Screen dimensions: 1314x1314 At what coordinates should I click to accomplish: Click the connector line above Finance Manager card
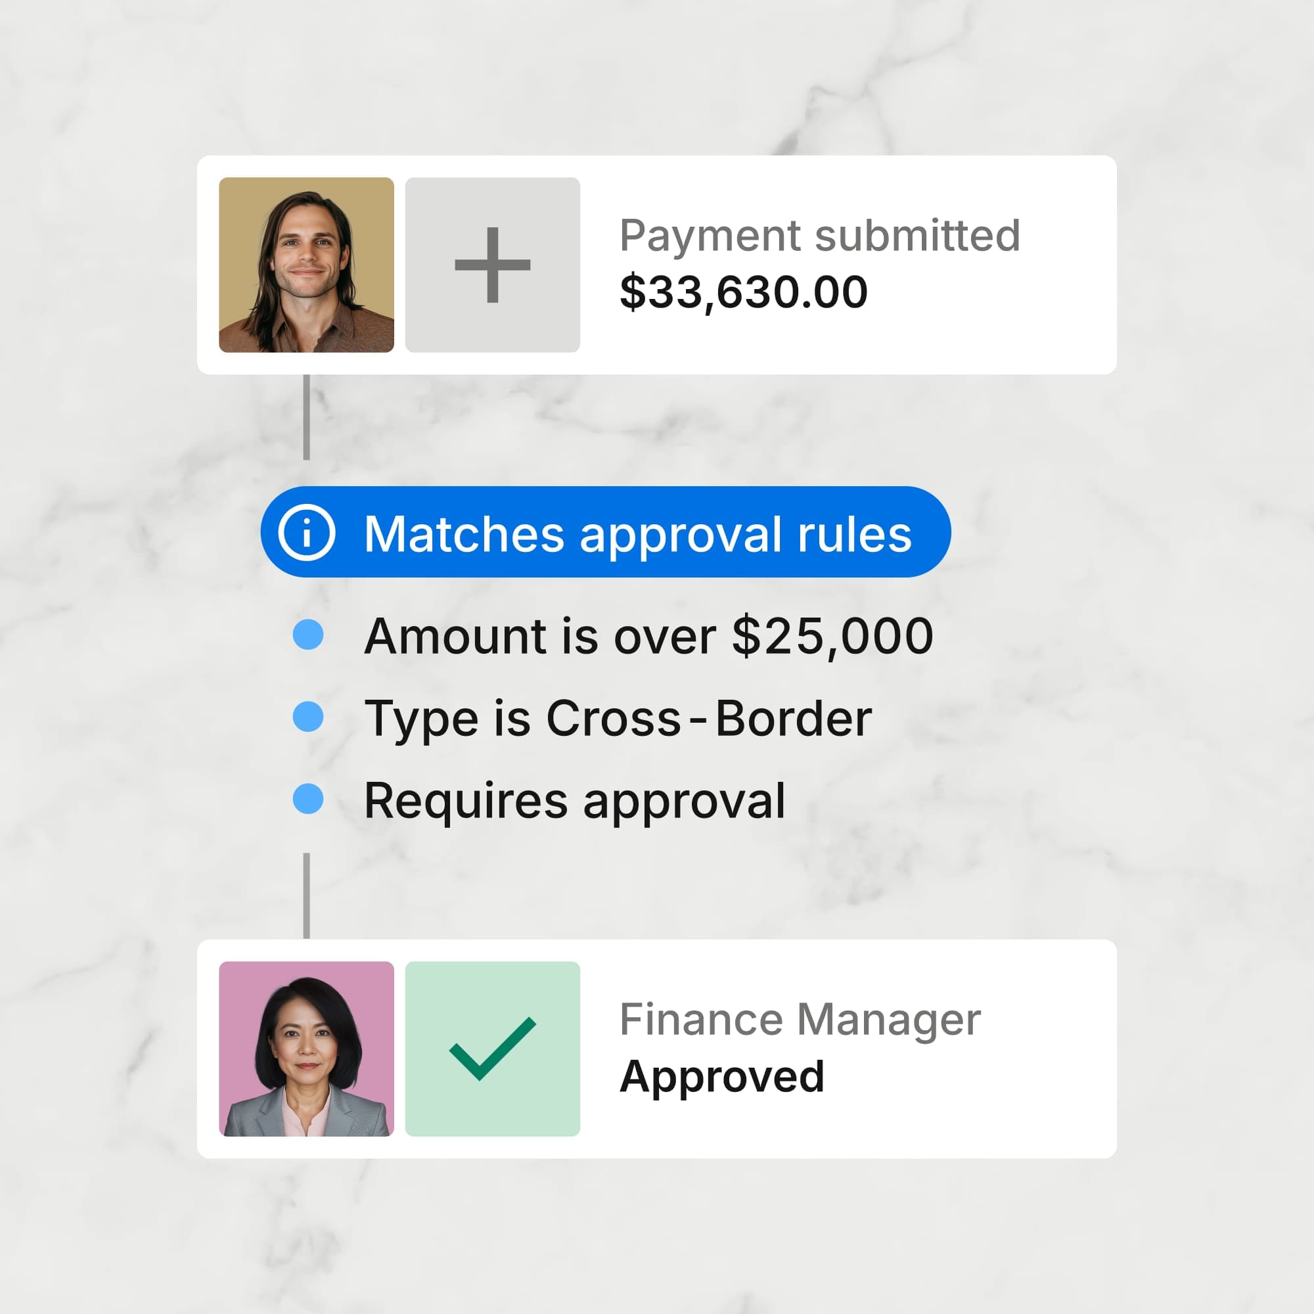click(x=307, y=895)
